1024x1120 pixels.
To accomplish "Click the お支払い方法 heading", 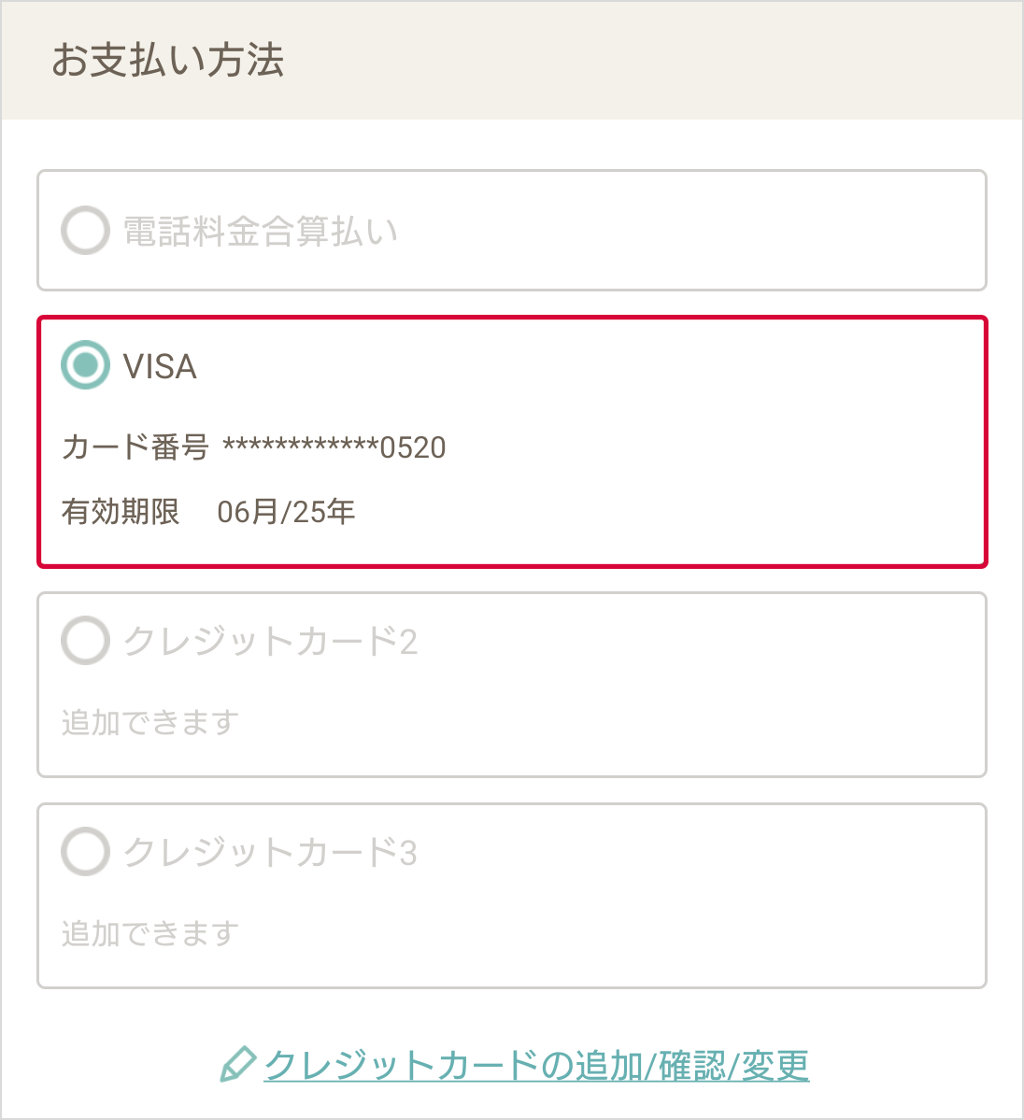I will [168, 60].
